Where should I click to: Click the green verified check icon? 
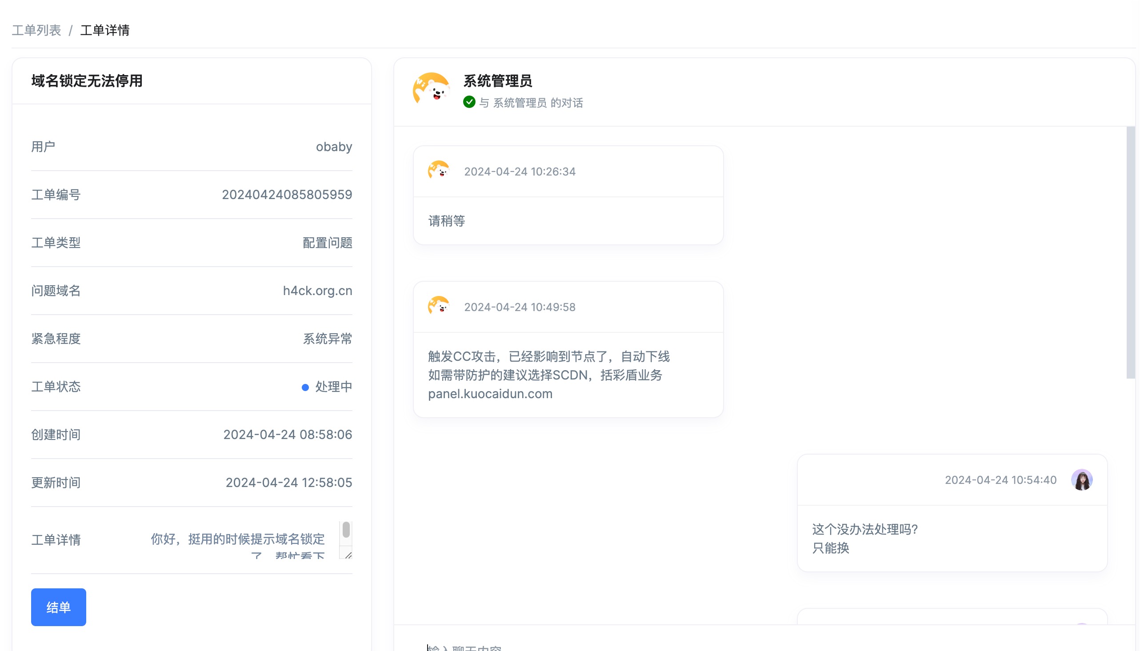click(x=468, y=102)
